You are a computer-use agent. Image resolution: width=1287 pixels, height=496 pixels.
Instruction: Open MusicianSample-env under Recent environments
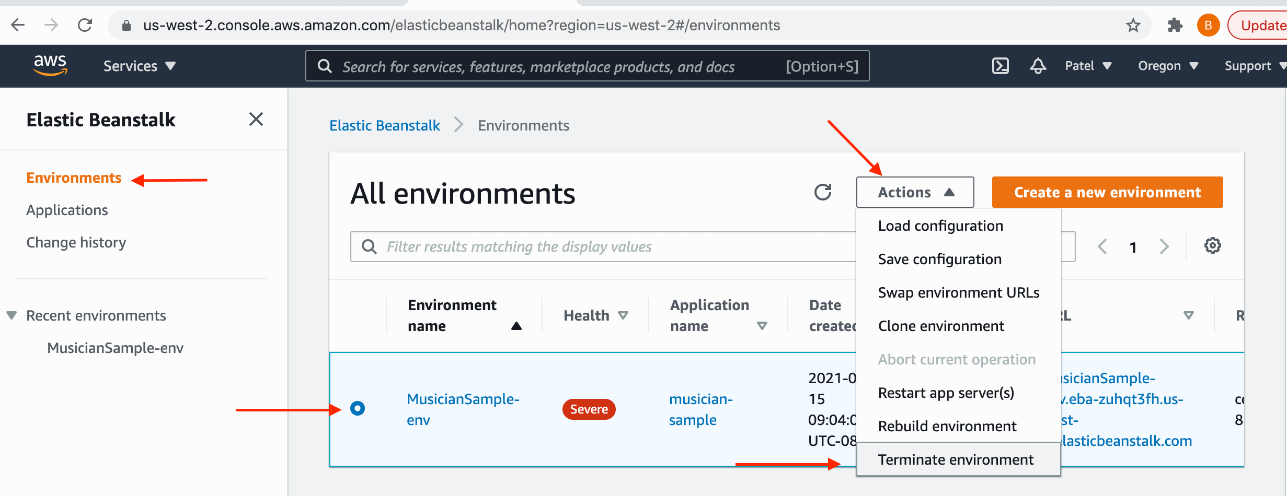115,348
